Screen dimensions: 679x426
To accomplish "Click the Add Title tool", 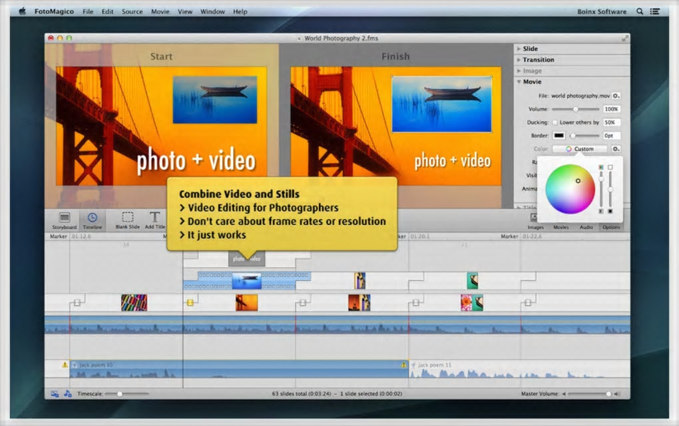I will [154, 218].
